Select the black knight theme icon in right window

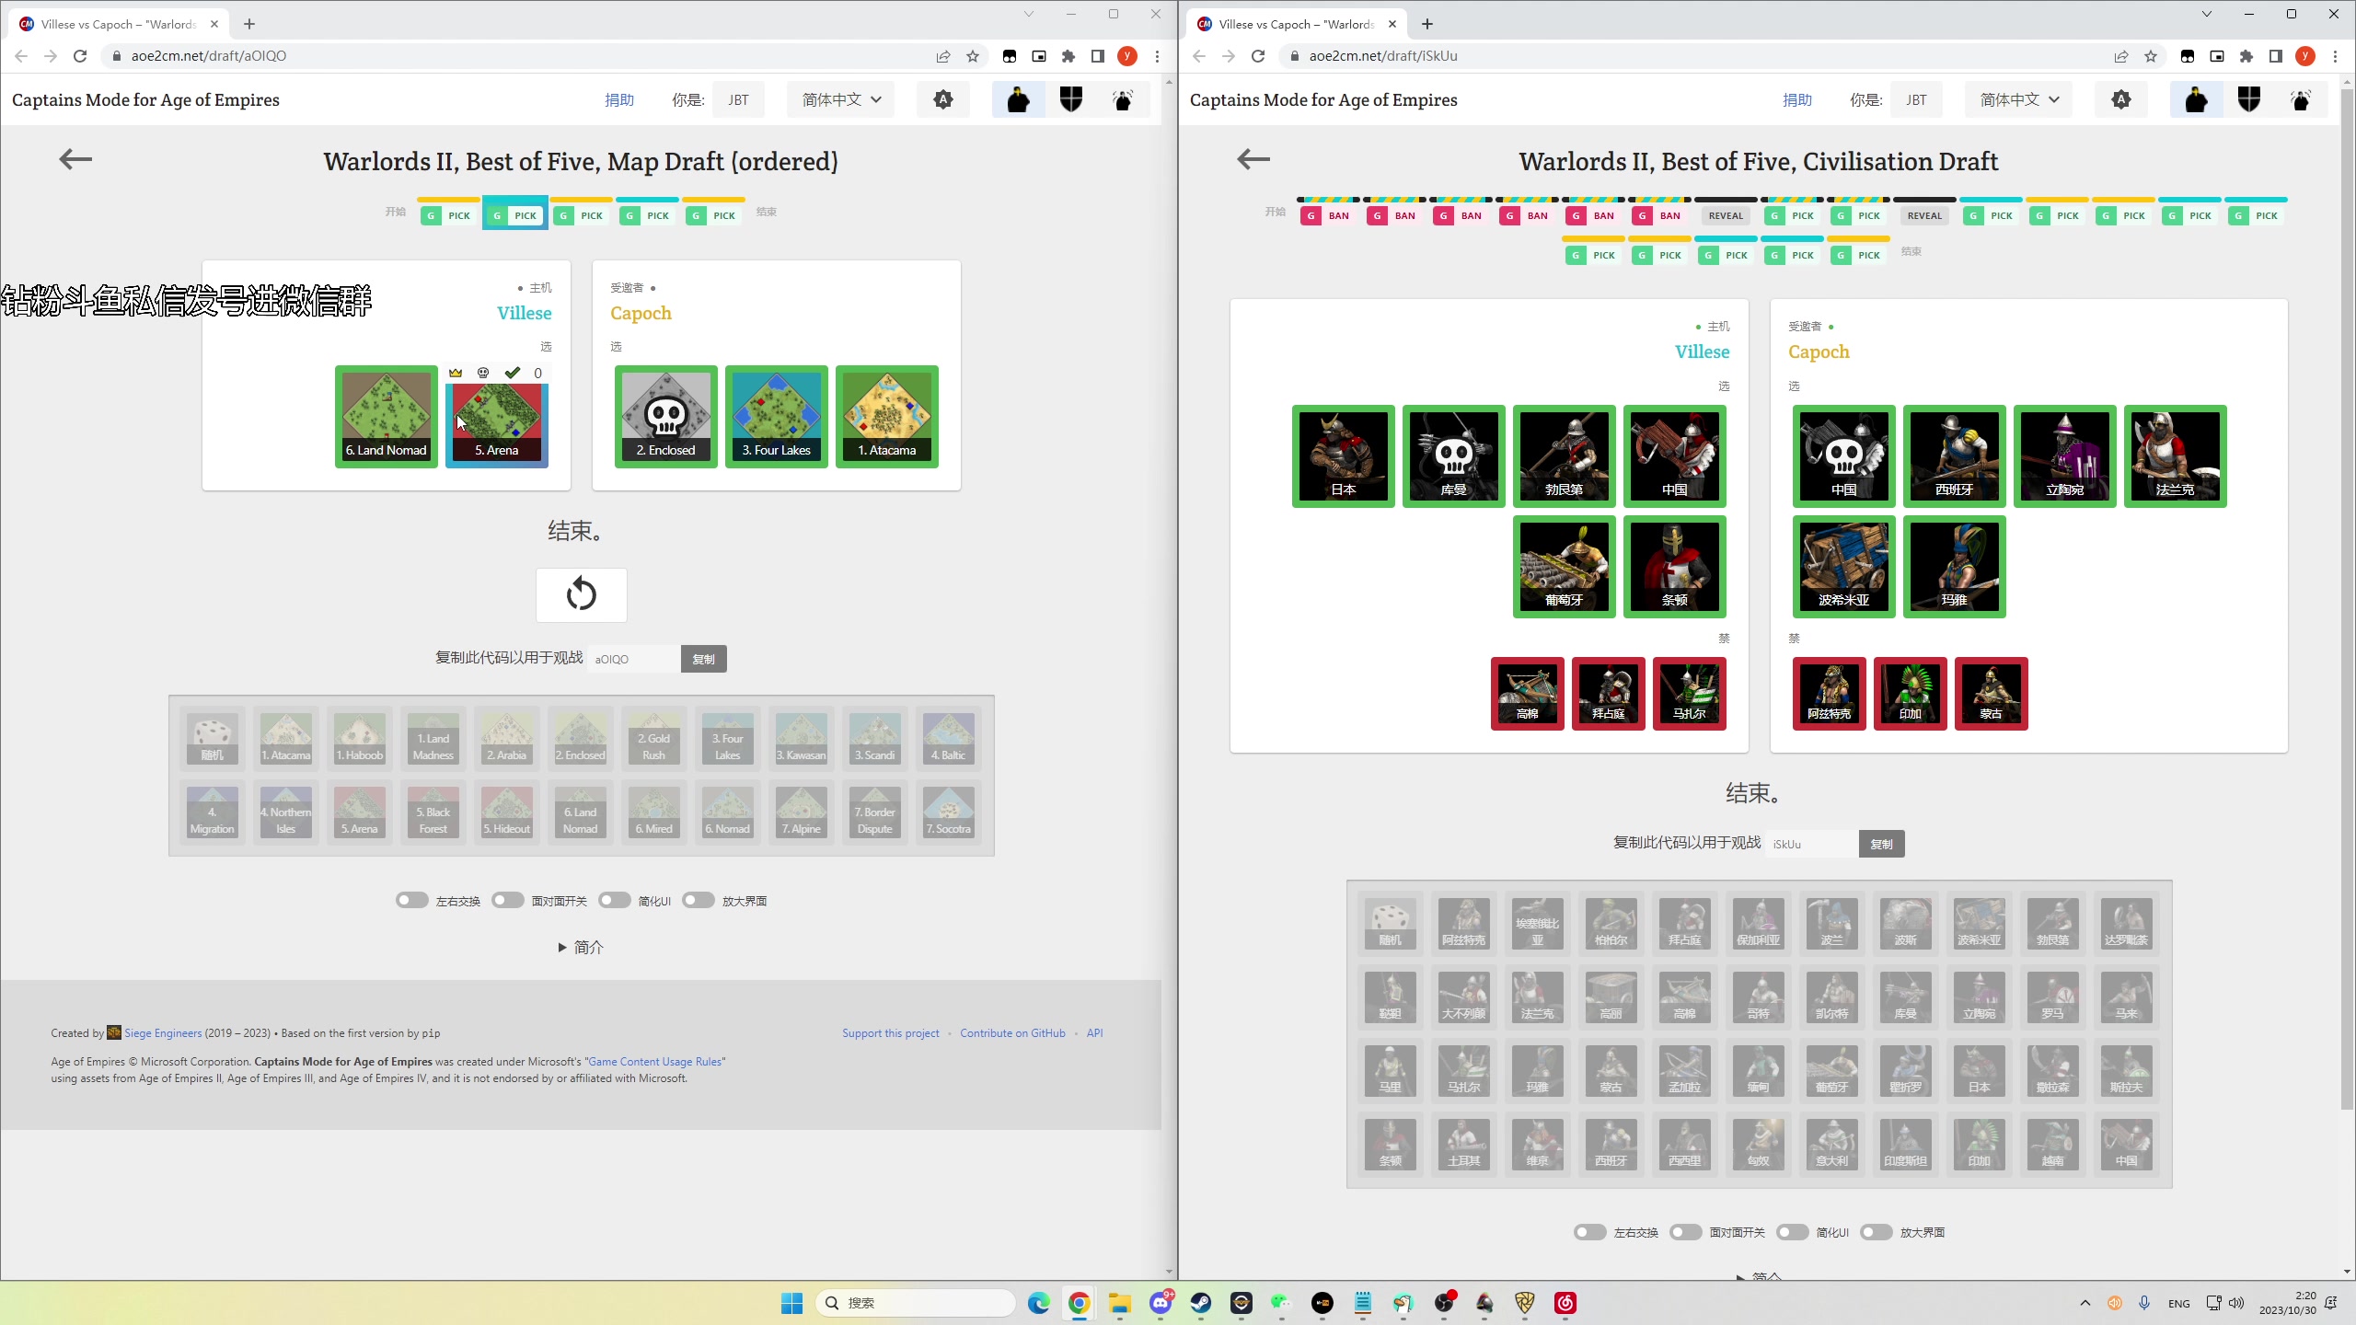[x=2196, y=99]
